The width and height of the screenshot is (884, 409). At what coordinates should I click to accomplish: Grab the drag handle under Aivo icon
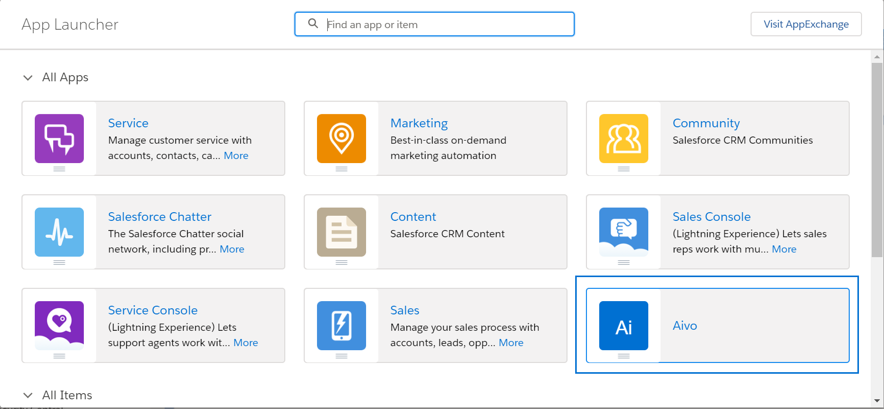pos(624,356)
